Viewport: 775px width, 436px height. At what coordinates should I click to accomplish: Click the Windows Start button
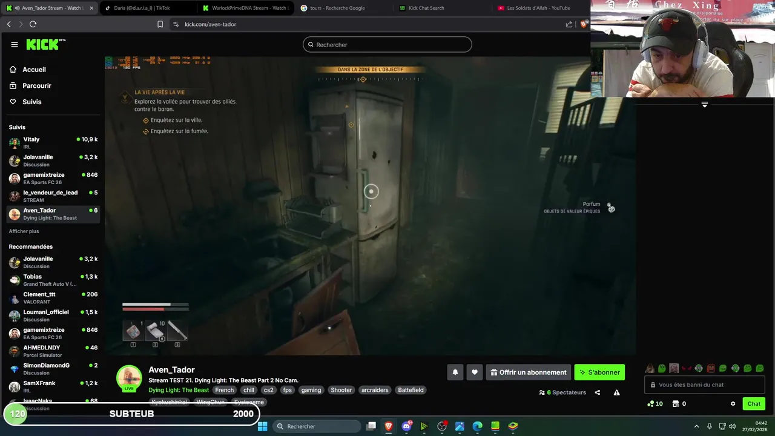point(262,426)
